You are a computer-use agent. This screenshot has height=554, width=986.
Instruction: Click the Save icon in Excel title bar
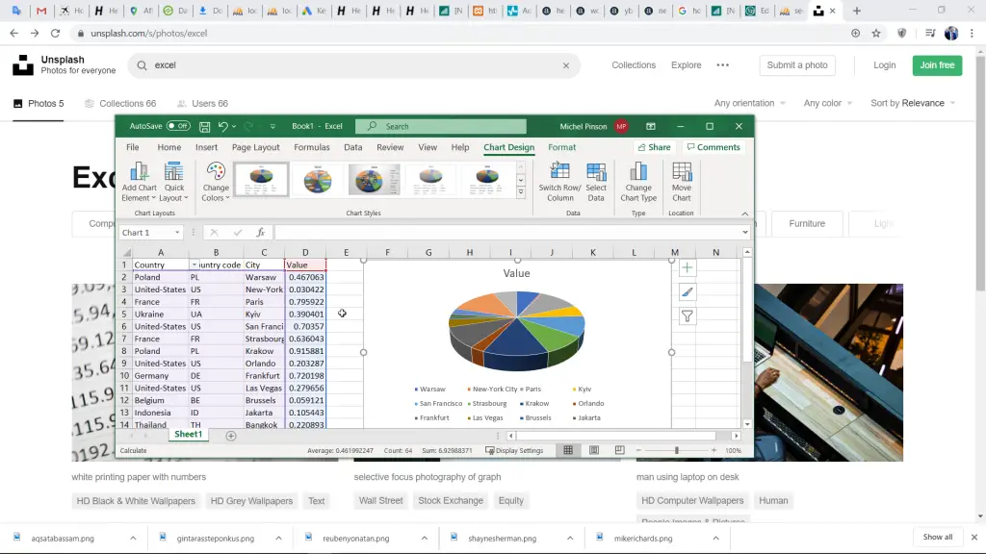tap(204, 126)
